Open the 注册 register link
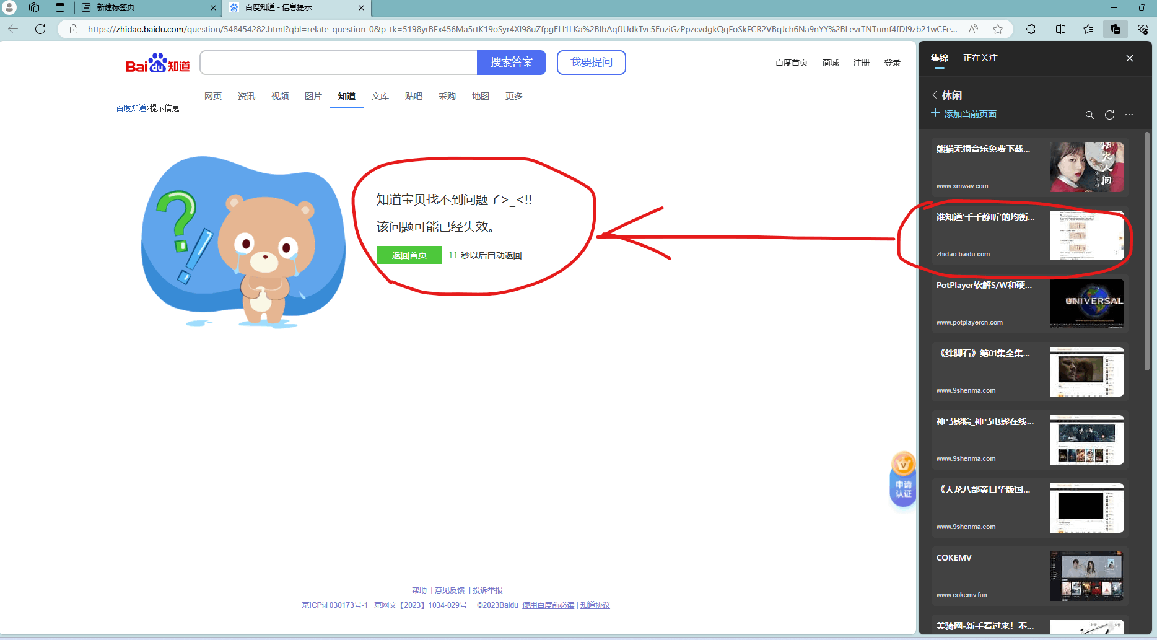Screen dimensions: 1157x640 tap(862, 63)
